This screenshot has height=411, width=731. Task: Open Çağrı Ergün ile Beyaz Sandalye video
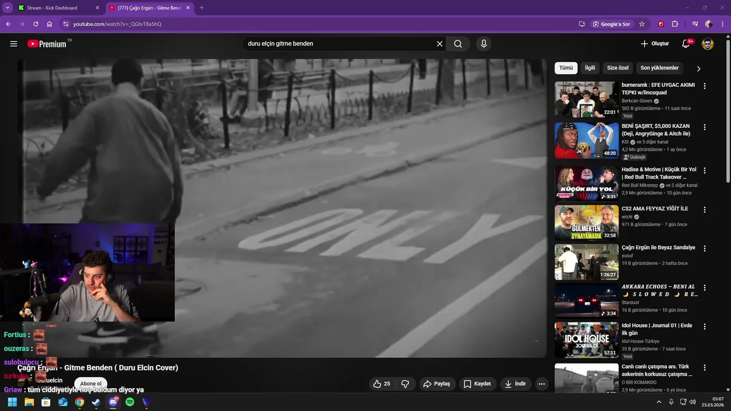(658, 247)
